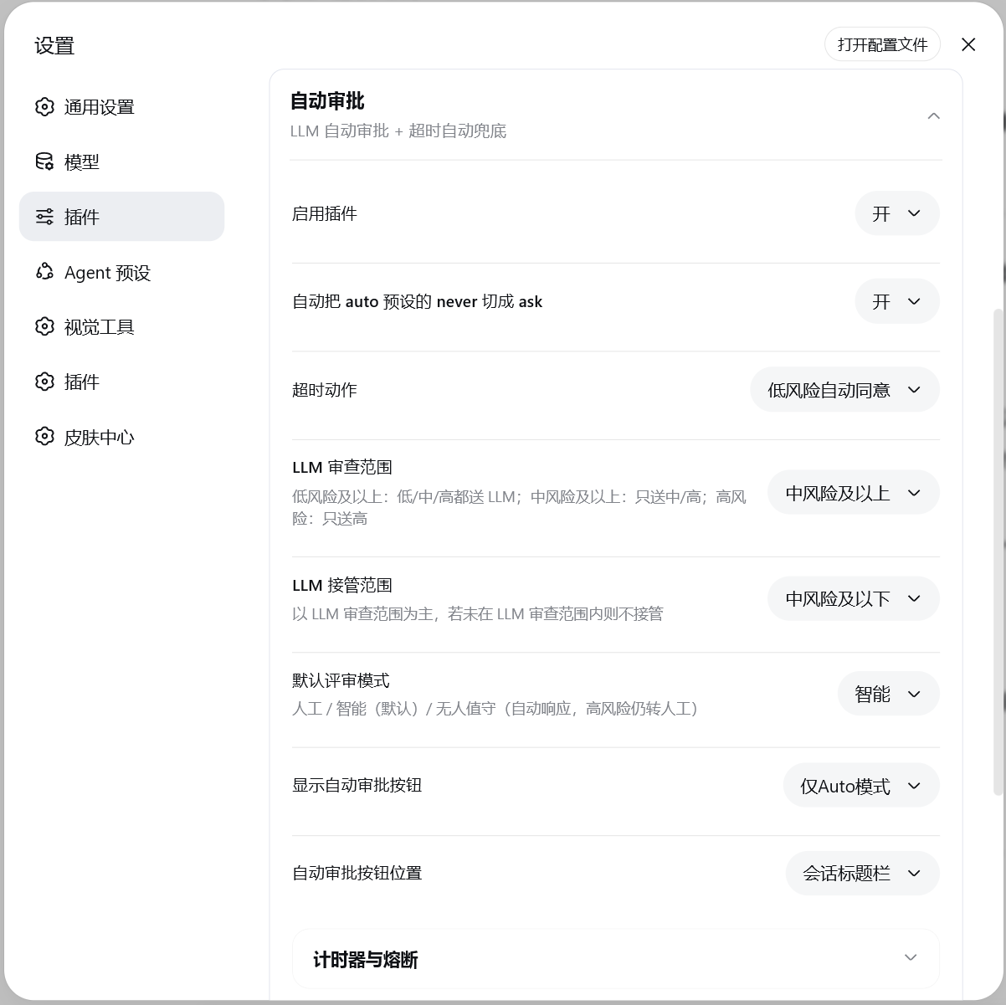Click the sliders icon of the highlighted 插件 item
This screenshot has height=1005, width=1006.
click(x=44, y=217)
